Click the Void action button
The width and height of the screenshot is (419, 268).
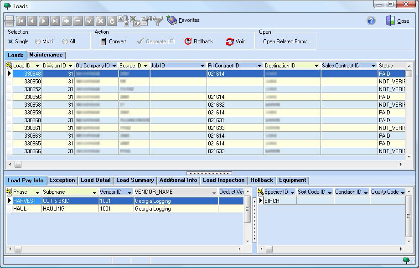point(236,41)
